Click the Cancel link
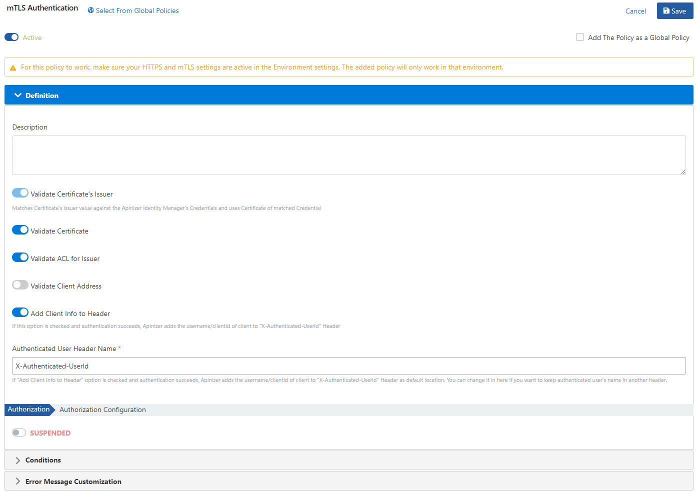Image resolution: width=697 pixels, height=493 pixels. [635, 10]
